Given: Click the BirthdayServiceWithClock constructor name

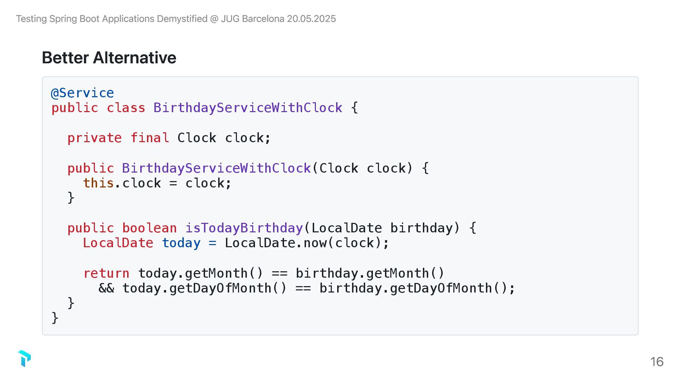Looking at the screenshot, I should 216,168.
